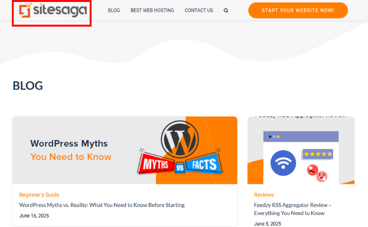This screenshot has width=368, height=227.
Task: Open Feedzy RSS Aggregator review thumbnail
Action: point(301,150)
